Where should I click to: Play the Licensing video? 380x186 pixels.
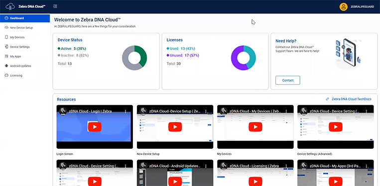pos(255,182)
